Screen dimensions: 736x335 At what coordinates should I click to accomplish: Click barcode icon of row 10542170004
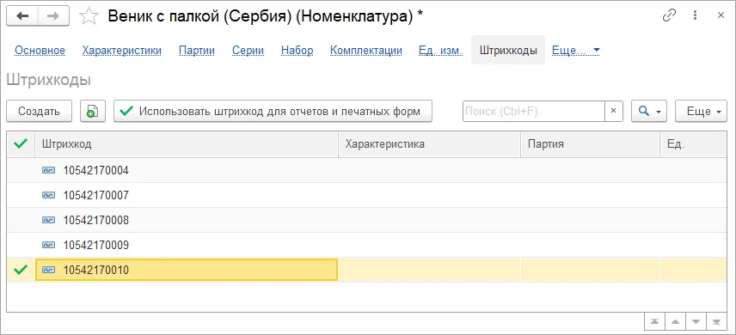point(48,171)
